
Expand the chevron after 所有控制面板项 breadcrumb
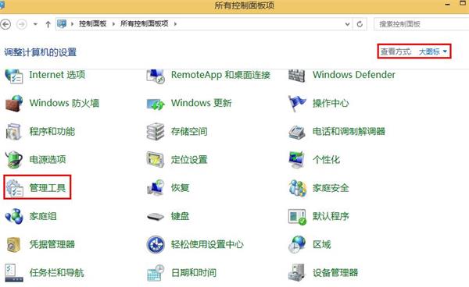175,24
